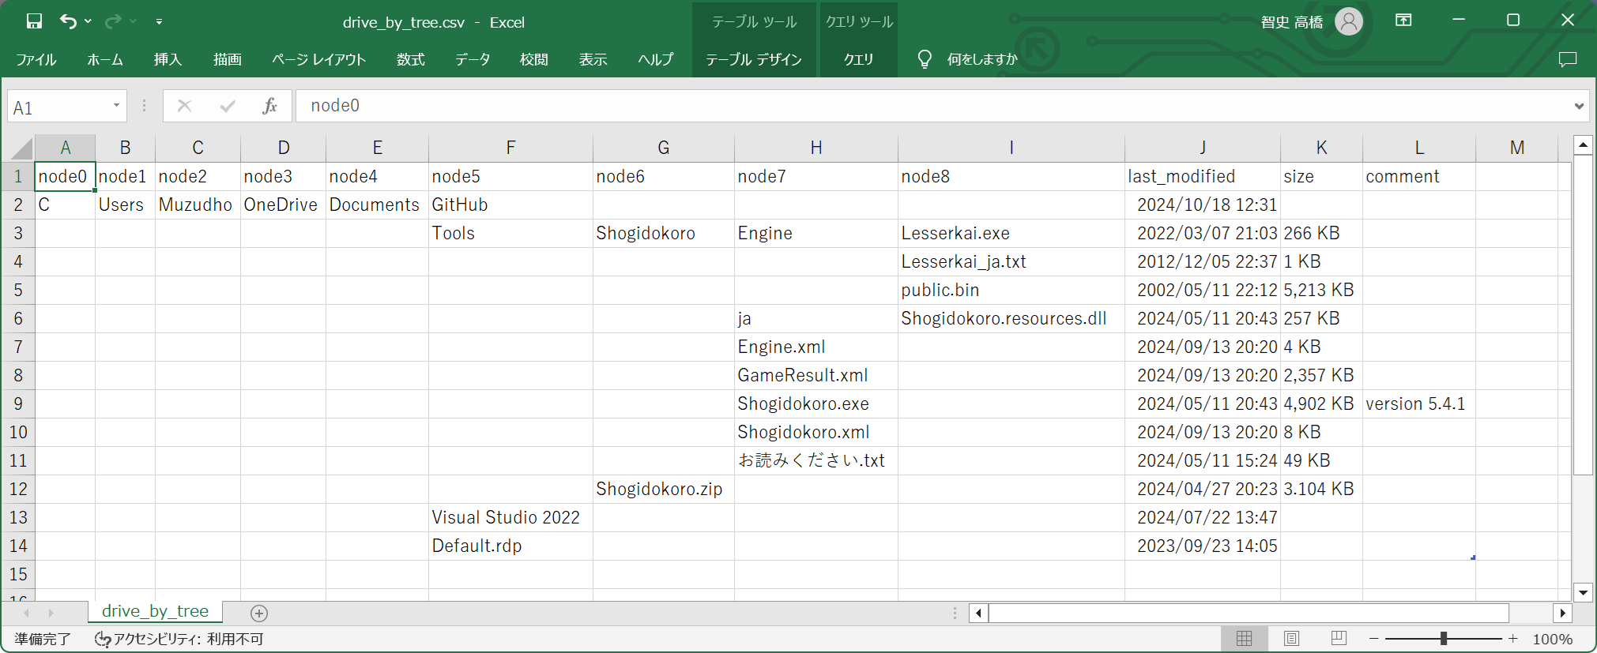Open Customize Quick Access Toolbar dropdown
The image size is (1597, 653).
[x=159, y=21]
